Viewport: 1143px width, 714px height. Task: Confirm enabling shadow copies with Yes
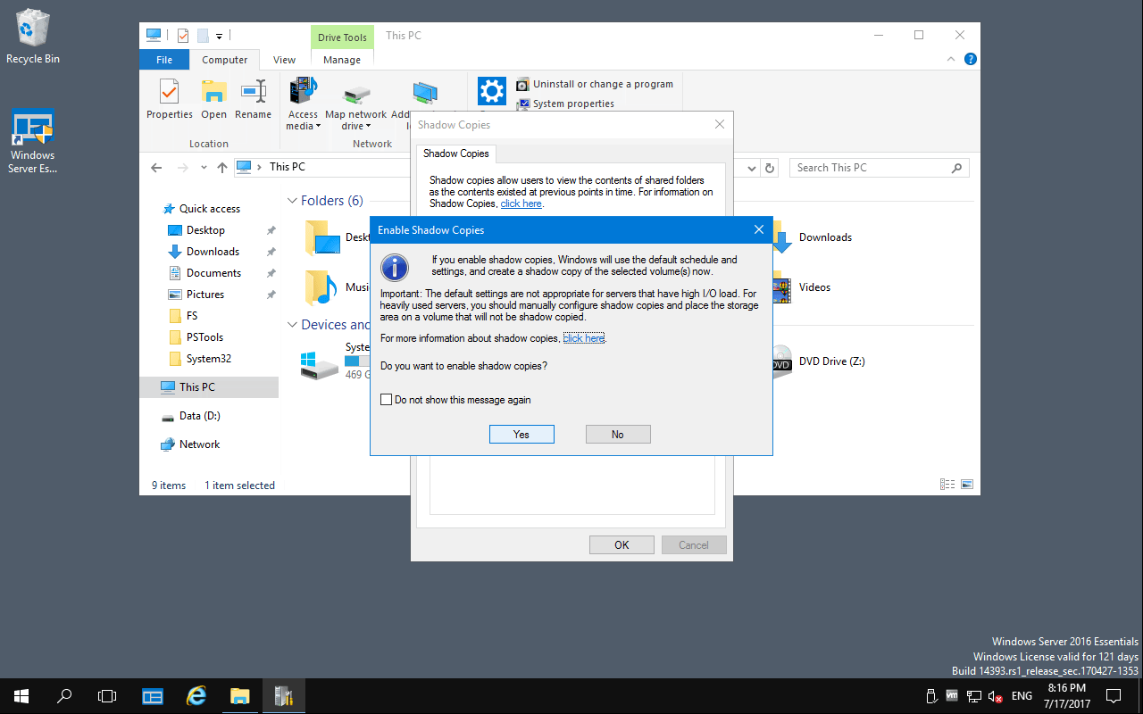coord(521,435)
